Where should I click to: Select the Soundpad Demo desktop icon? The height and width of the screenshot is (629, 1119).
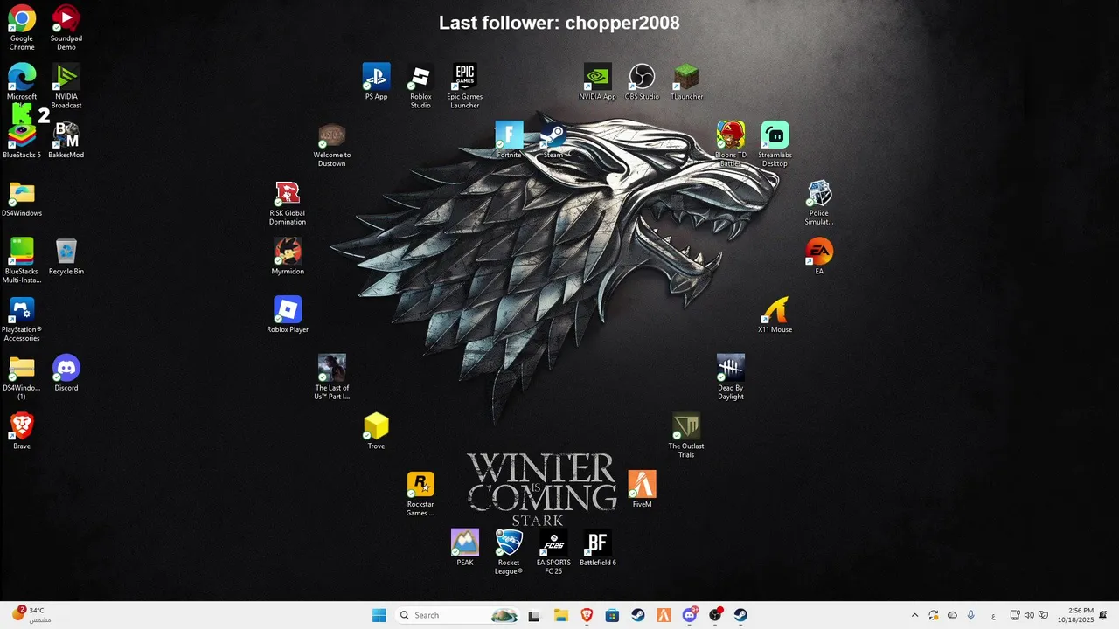point(66,28)
